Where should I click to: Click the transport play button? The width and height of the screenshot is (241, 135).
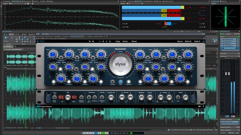pyautogui.click(x=103, y=133)
